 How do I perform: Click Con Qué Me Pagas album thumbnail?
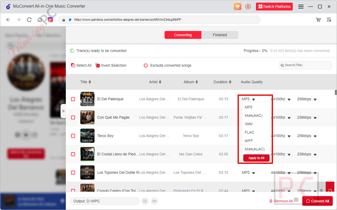[87, 118]
